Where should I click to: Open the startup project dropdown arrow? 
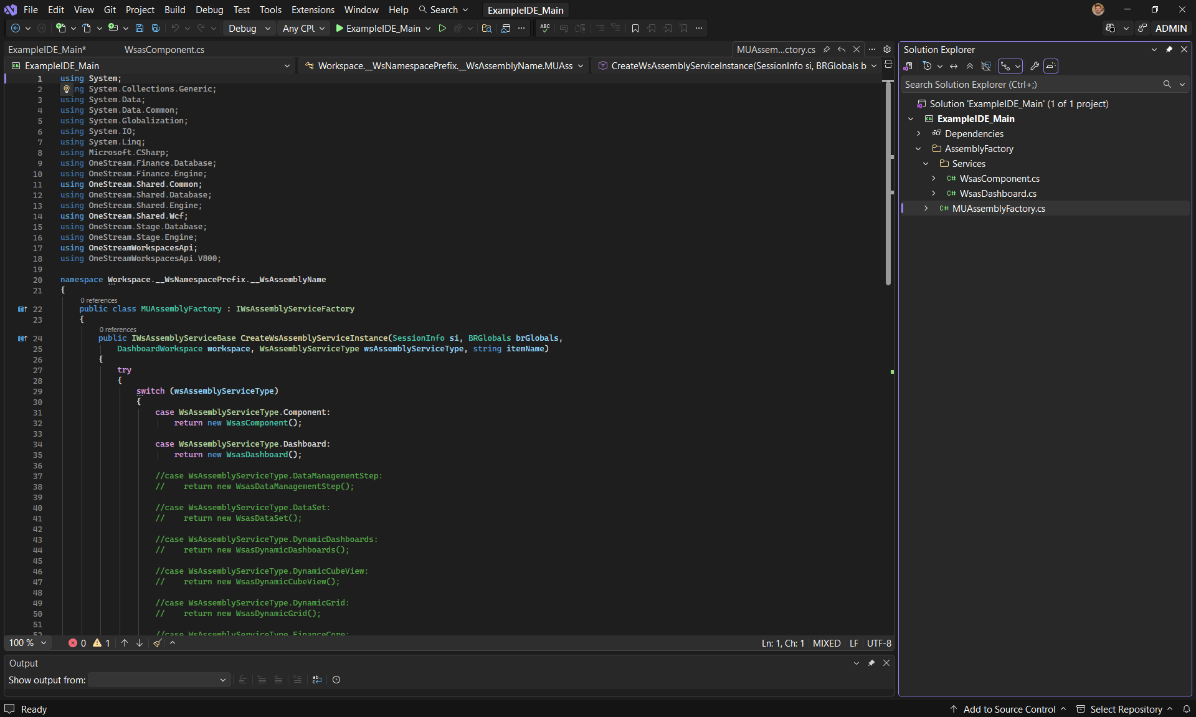[x=428, y=28]
